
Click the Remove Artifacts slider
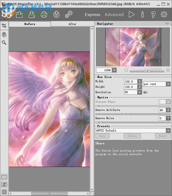[133, 114]
